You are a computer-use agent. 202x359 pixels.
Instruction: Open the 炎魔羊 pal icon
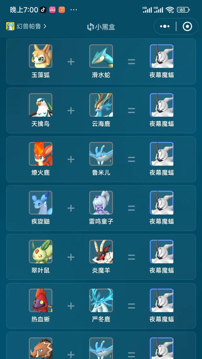point(101,251)
